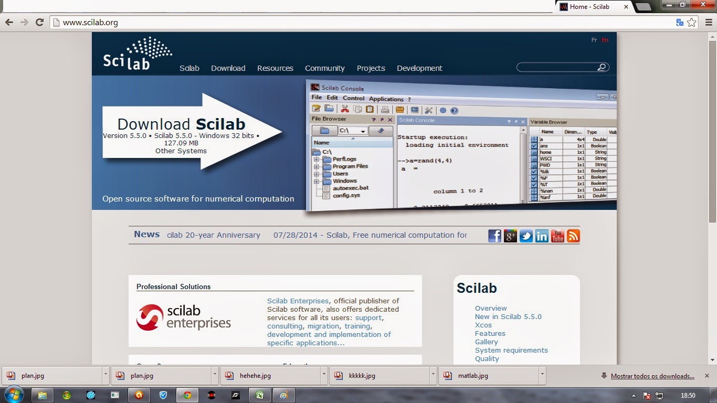Open the Google+ social icon

point(511,236)
